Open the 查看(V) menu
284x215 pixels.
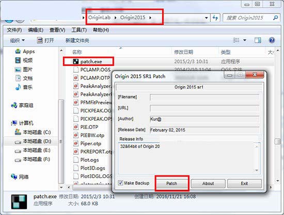(x=57, y=30)
